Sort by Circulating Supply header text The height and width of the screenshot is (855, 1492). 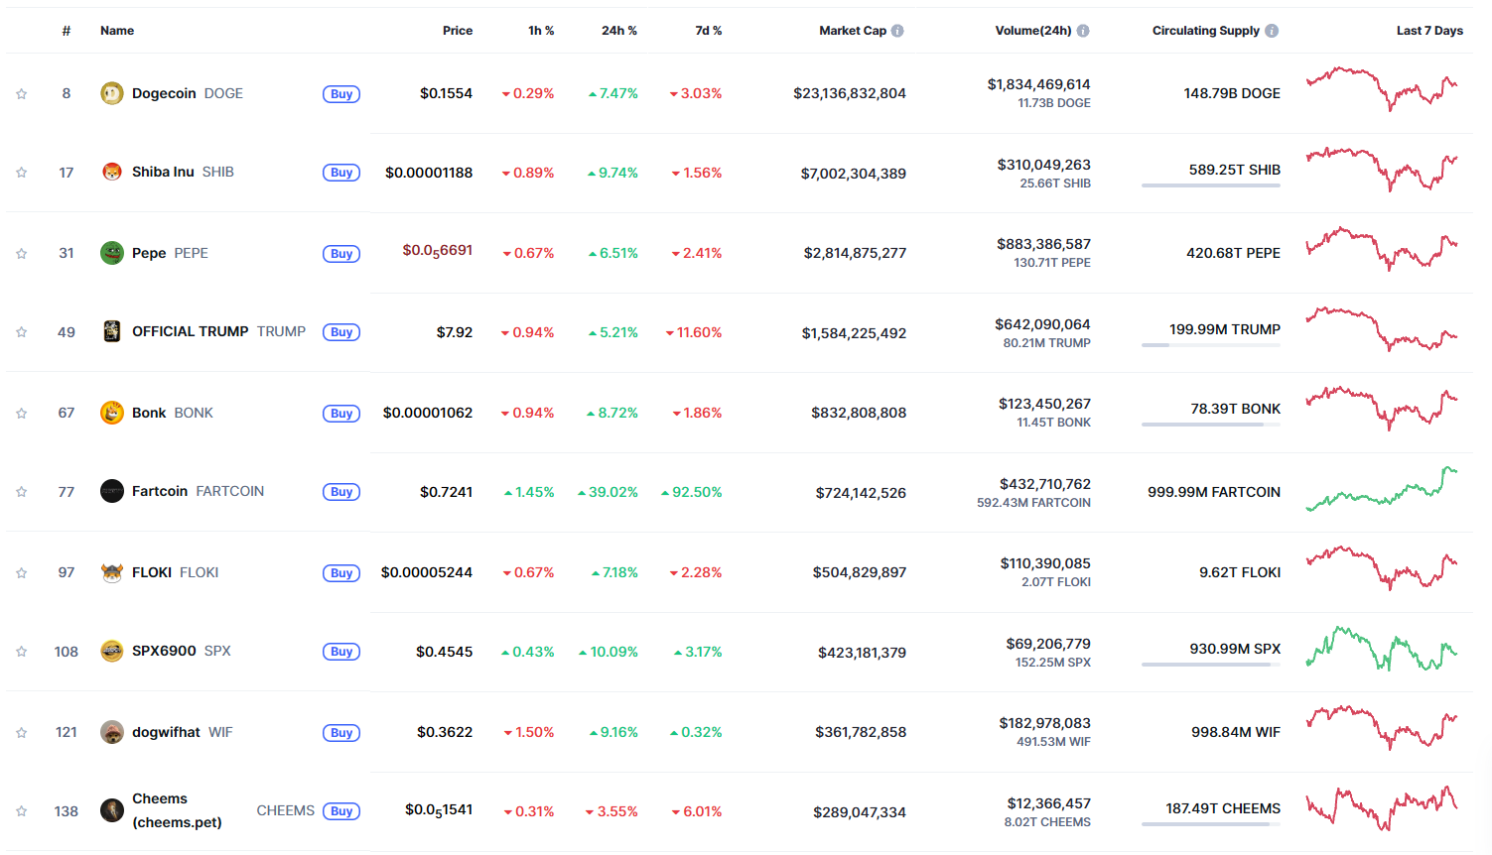tap(1206, 31)
